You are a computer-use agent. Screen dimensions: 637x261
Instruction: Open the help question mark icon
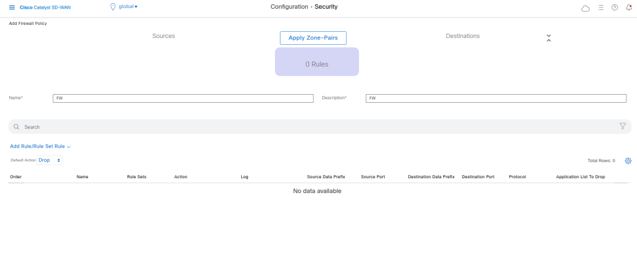coord(615,7)
